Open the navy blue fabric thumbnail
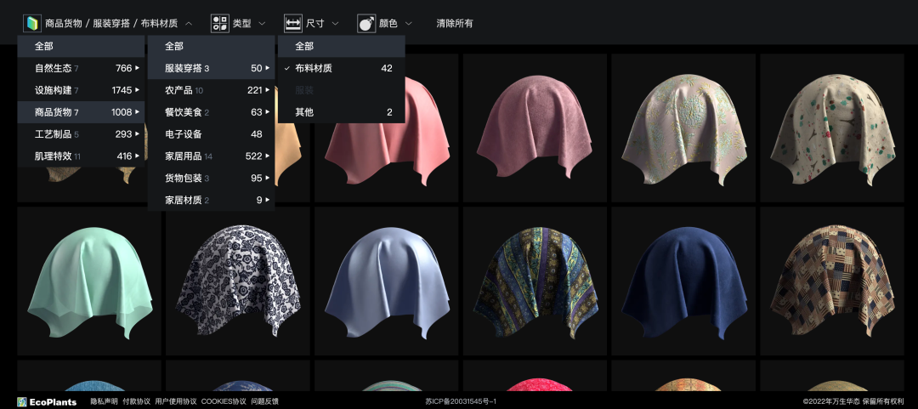The image size is (918, 409). (683, 281)
